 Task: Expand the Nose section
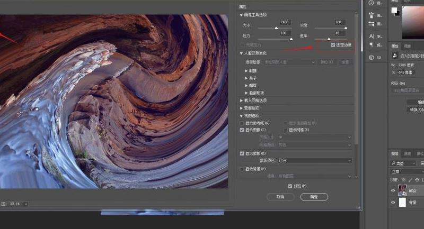[246, 78]
